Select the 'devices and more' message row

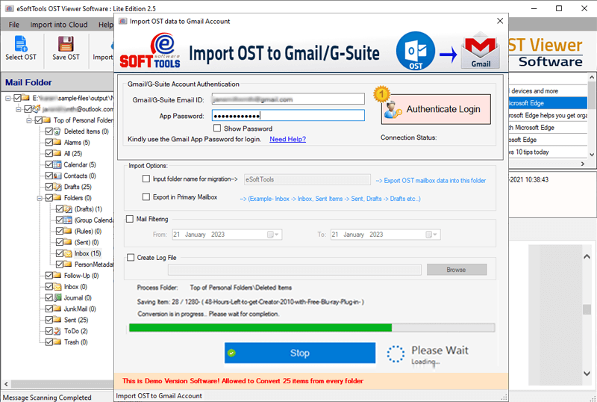coord(548,90)
